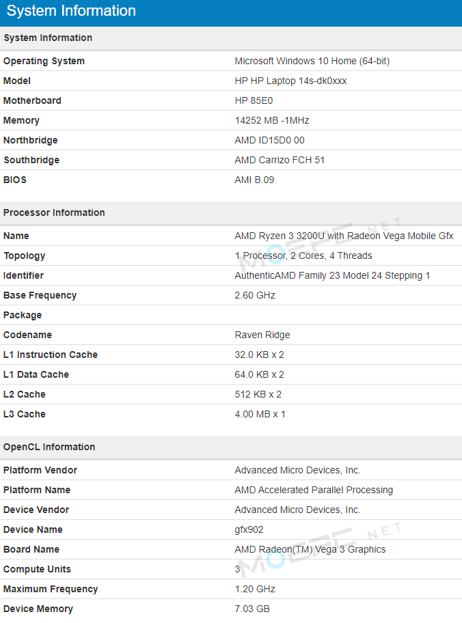Screen dimensions: 462x623
Task: Click the 'Platform Name' row label
Action: tap(37, 490)
